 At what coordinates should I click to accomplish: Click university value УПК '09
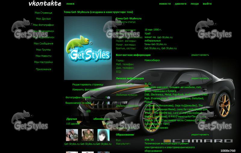pos(149,140)
